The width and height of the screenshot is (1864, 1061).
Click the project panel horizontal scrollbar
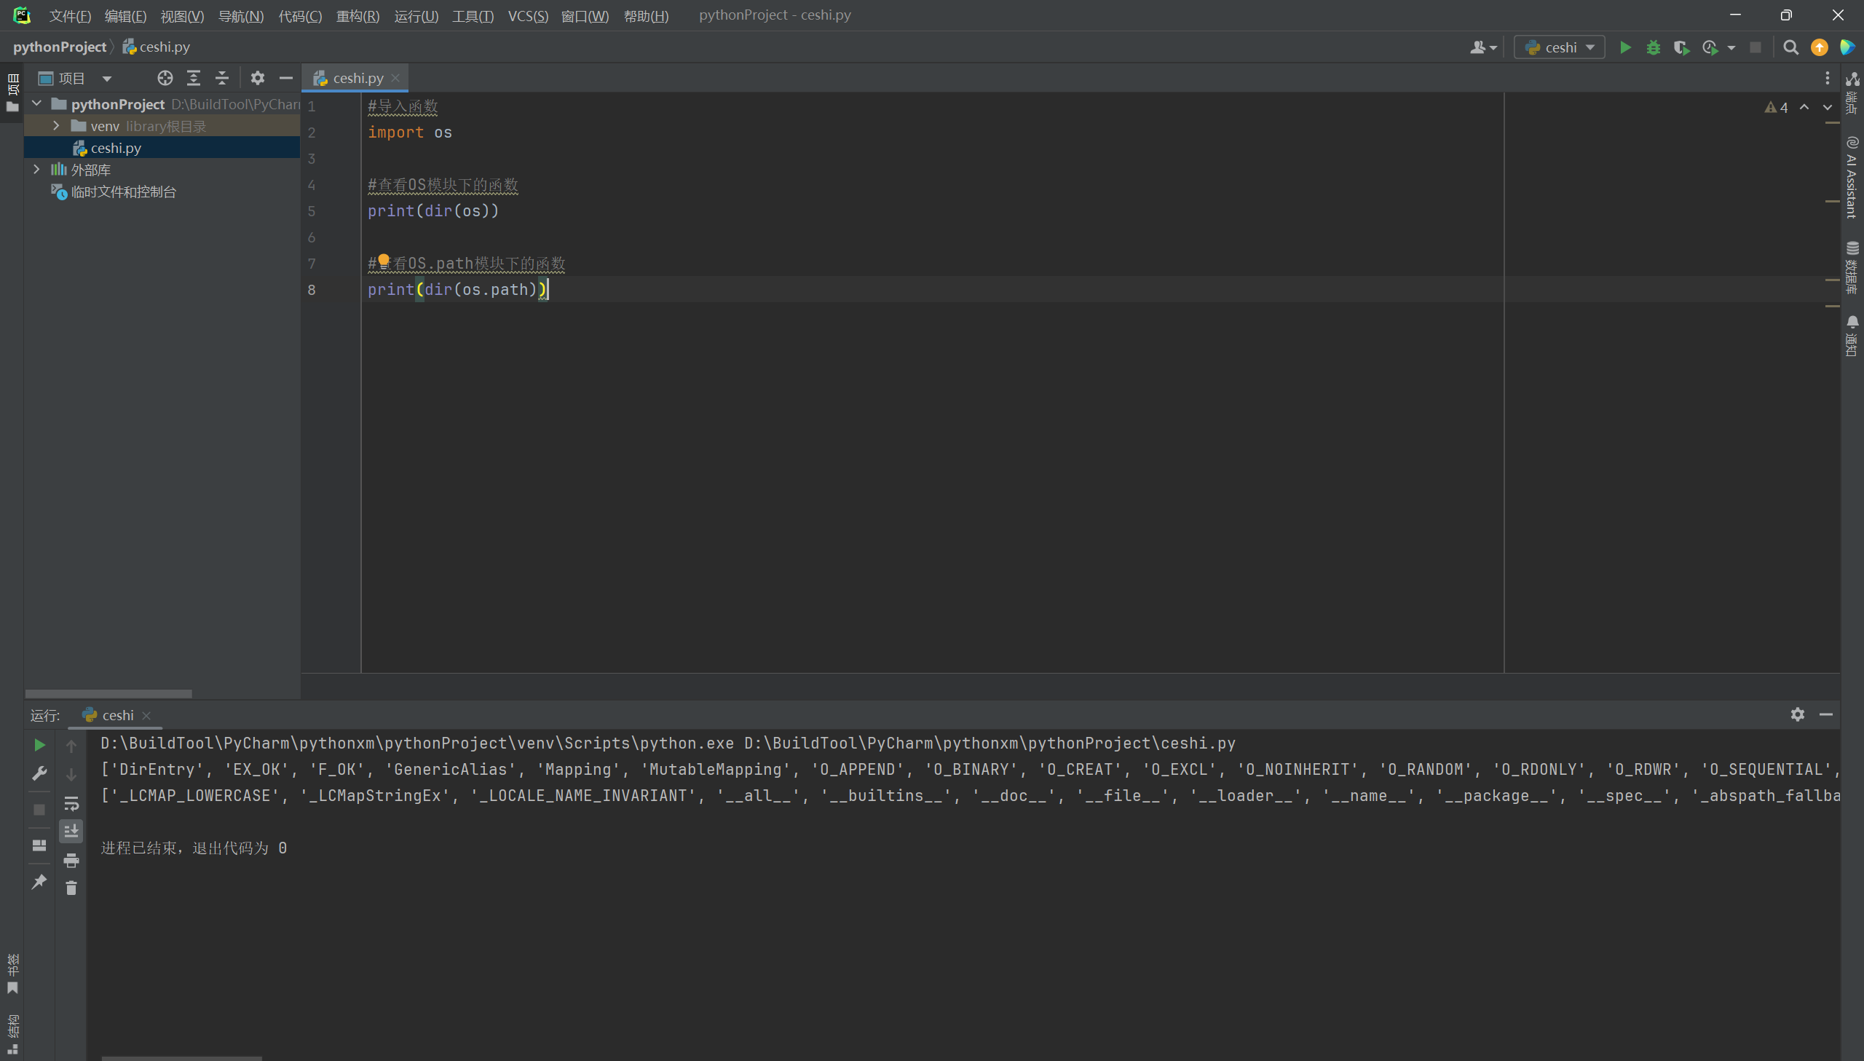(x=108, y=693)
